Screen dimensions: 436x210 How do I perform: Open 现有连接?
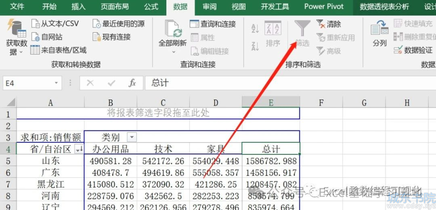point(112,37)
